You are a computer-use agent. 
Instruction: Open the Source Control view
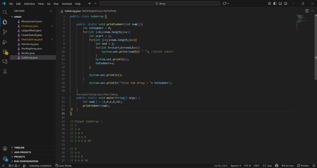pyautogui.click(x=4, y=32)
